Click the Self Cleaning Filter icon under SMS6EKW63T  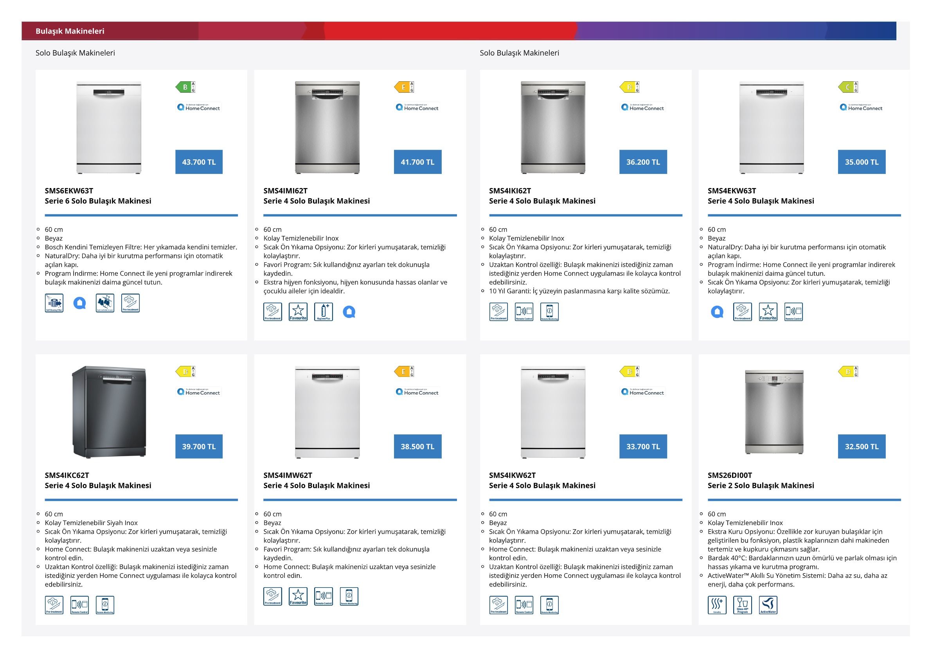point(54,303)
